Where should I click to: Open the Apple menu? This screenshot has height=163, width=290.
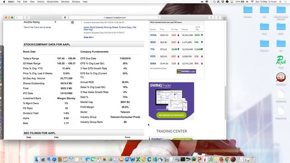coord(4,2)
